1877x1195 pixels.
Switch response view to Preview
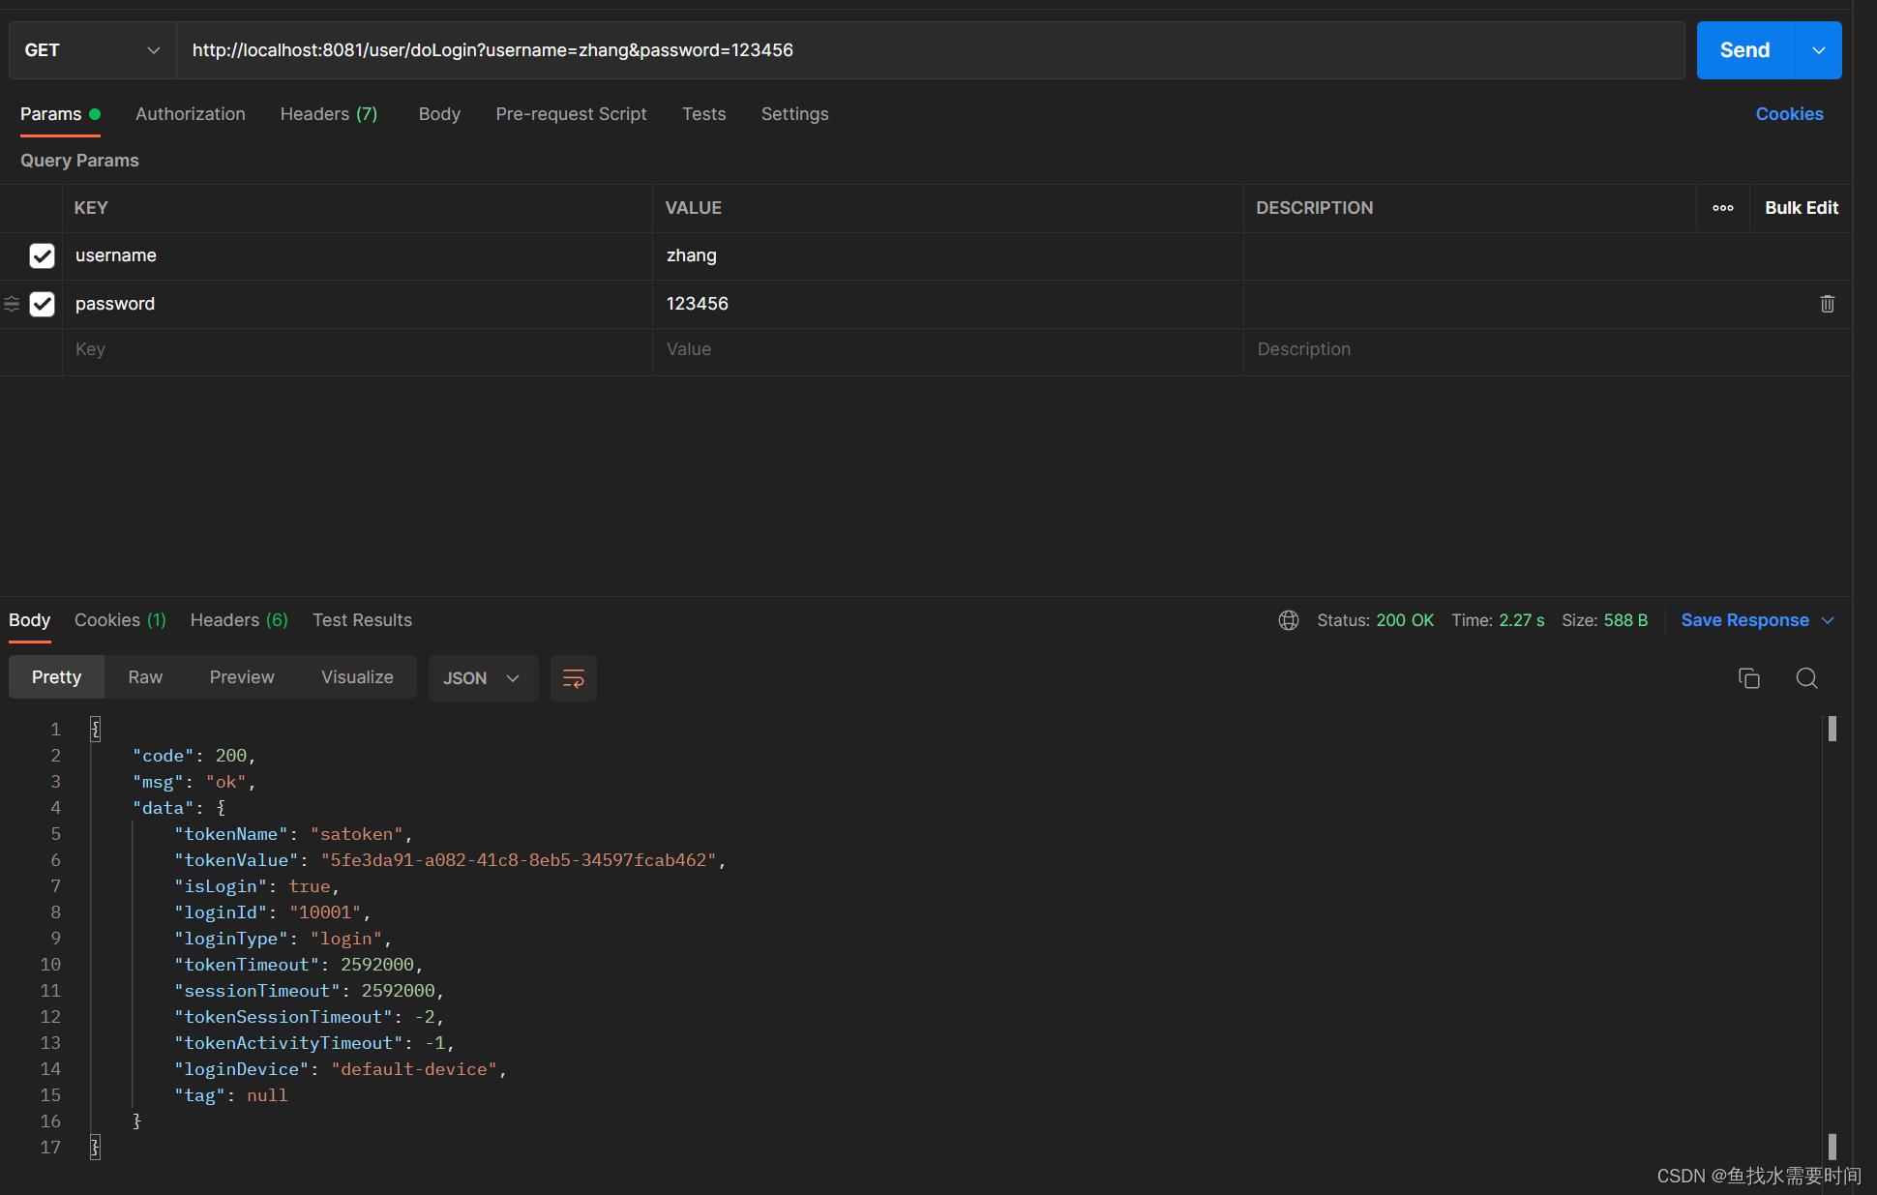[x=242, y=677]
